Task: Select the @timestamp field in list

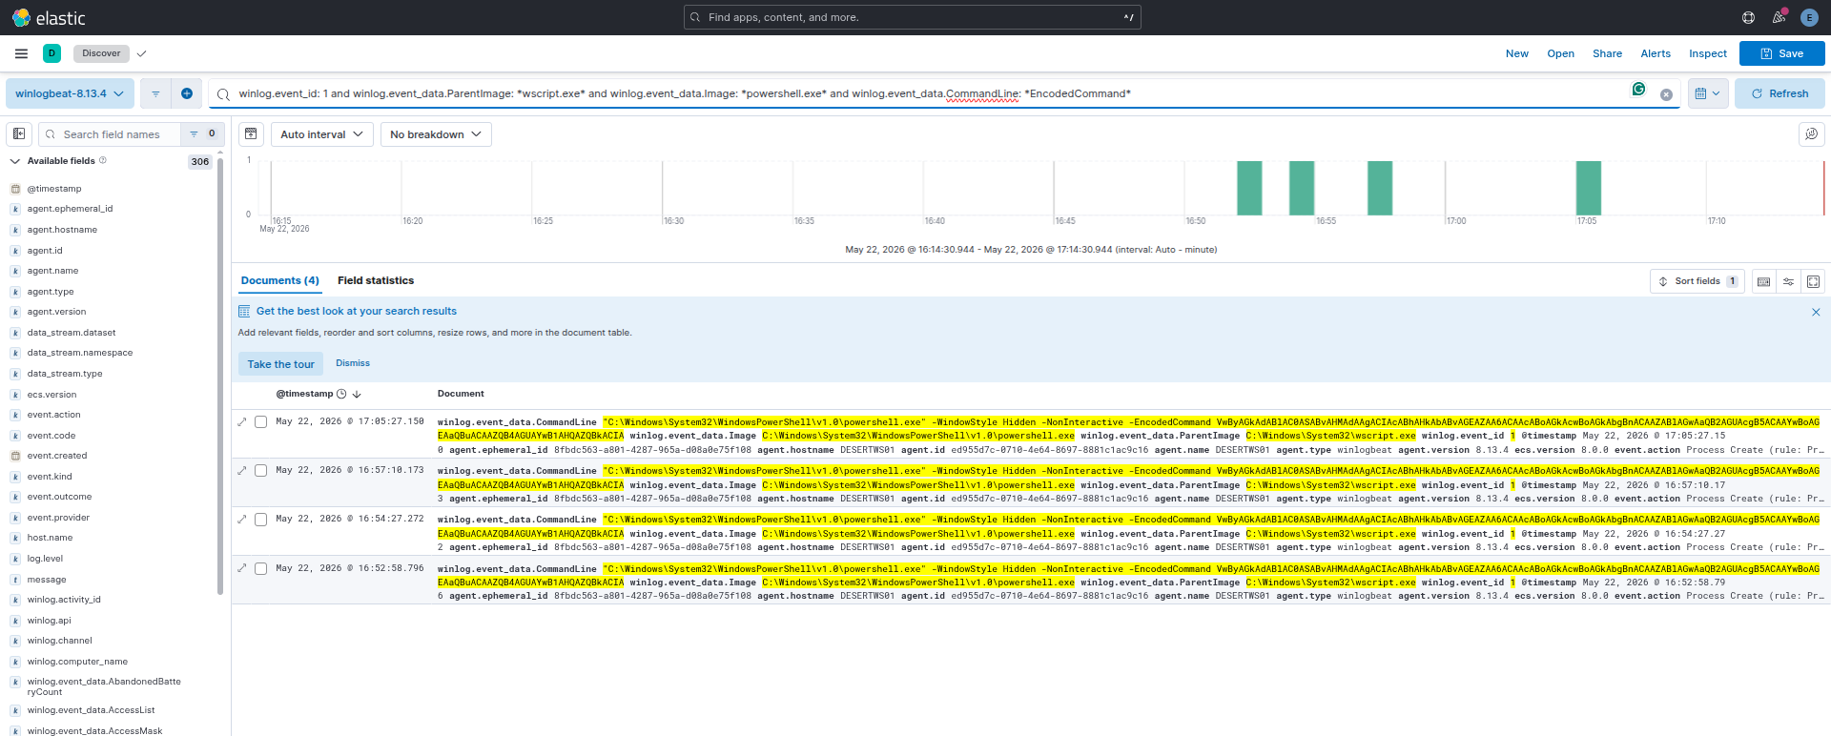Action: click(x=54, y=189)
